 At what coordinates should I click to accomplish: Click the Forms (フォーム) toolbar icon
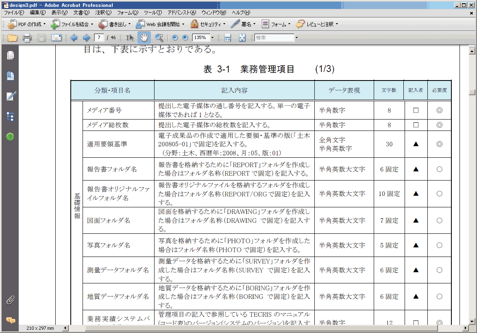(265, 24)
